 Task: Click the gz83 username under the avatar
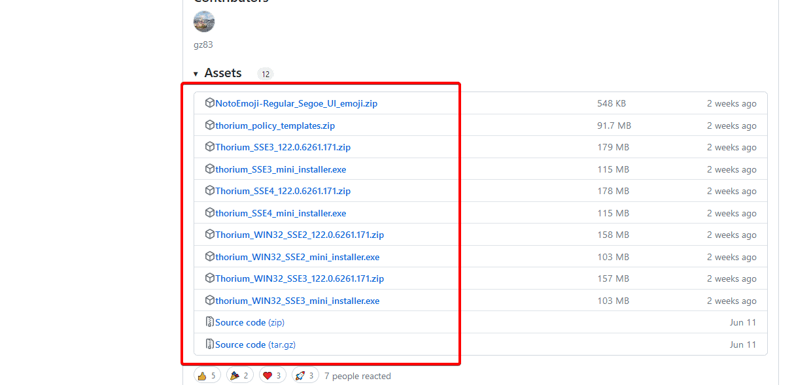click(x=203, y=45)
